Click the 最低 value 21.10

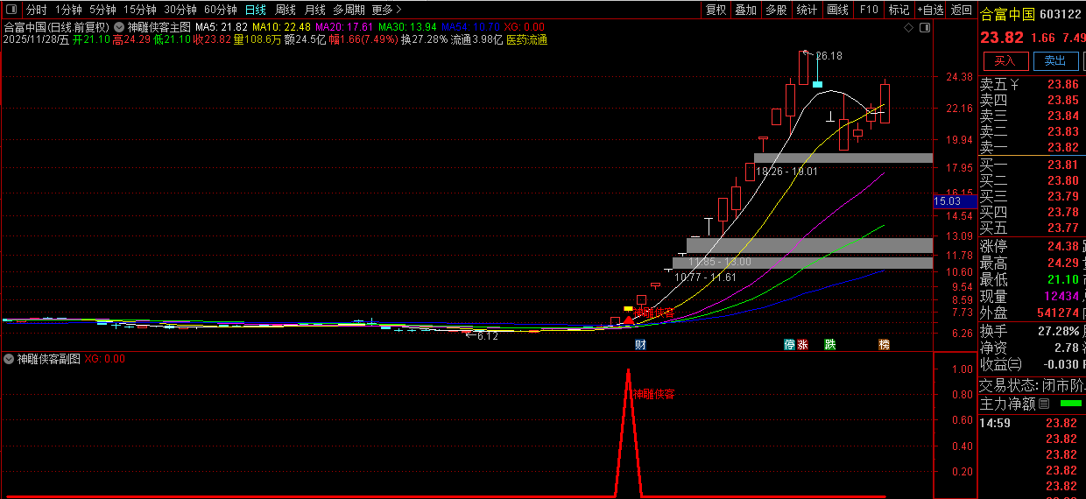pyautogui.click(x=1063, y=279)
